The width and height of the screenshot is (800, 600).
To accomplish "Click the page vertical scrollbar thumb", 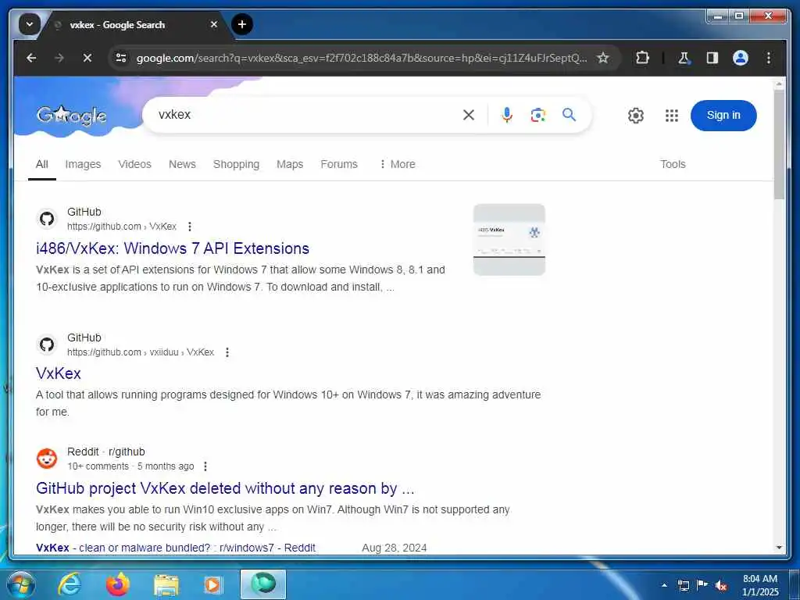I will click(779, 145).
